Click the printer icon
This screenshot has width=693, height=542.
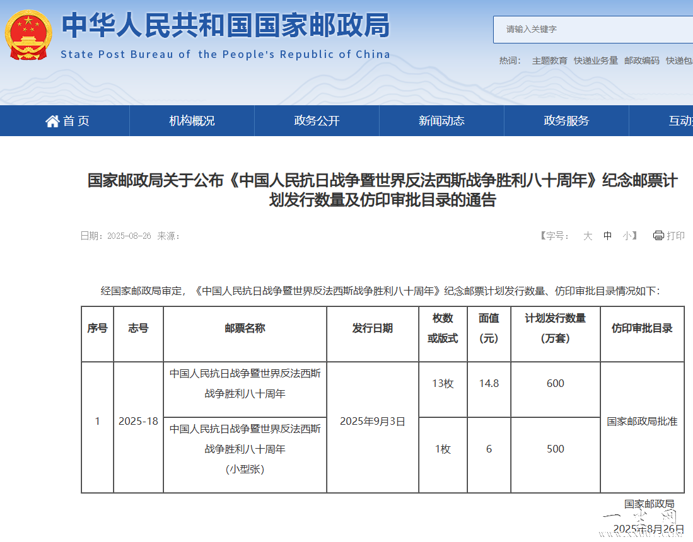pos(658,236)
